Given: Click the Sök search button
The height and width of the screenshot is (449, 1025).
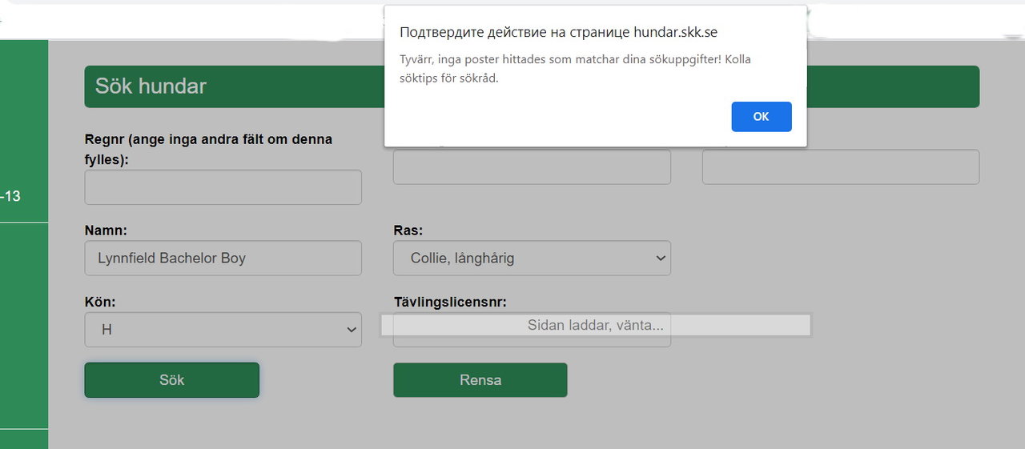Looking at the screenshot, I should [171, 380].
